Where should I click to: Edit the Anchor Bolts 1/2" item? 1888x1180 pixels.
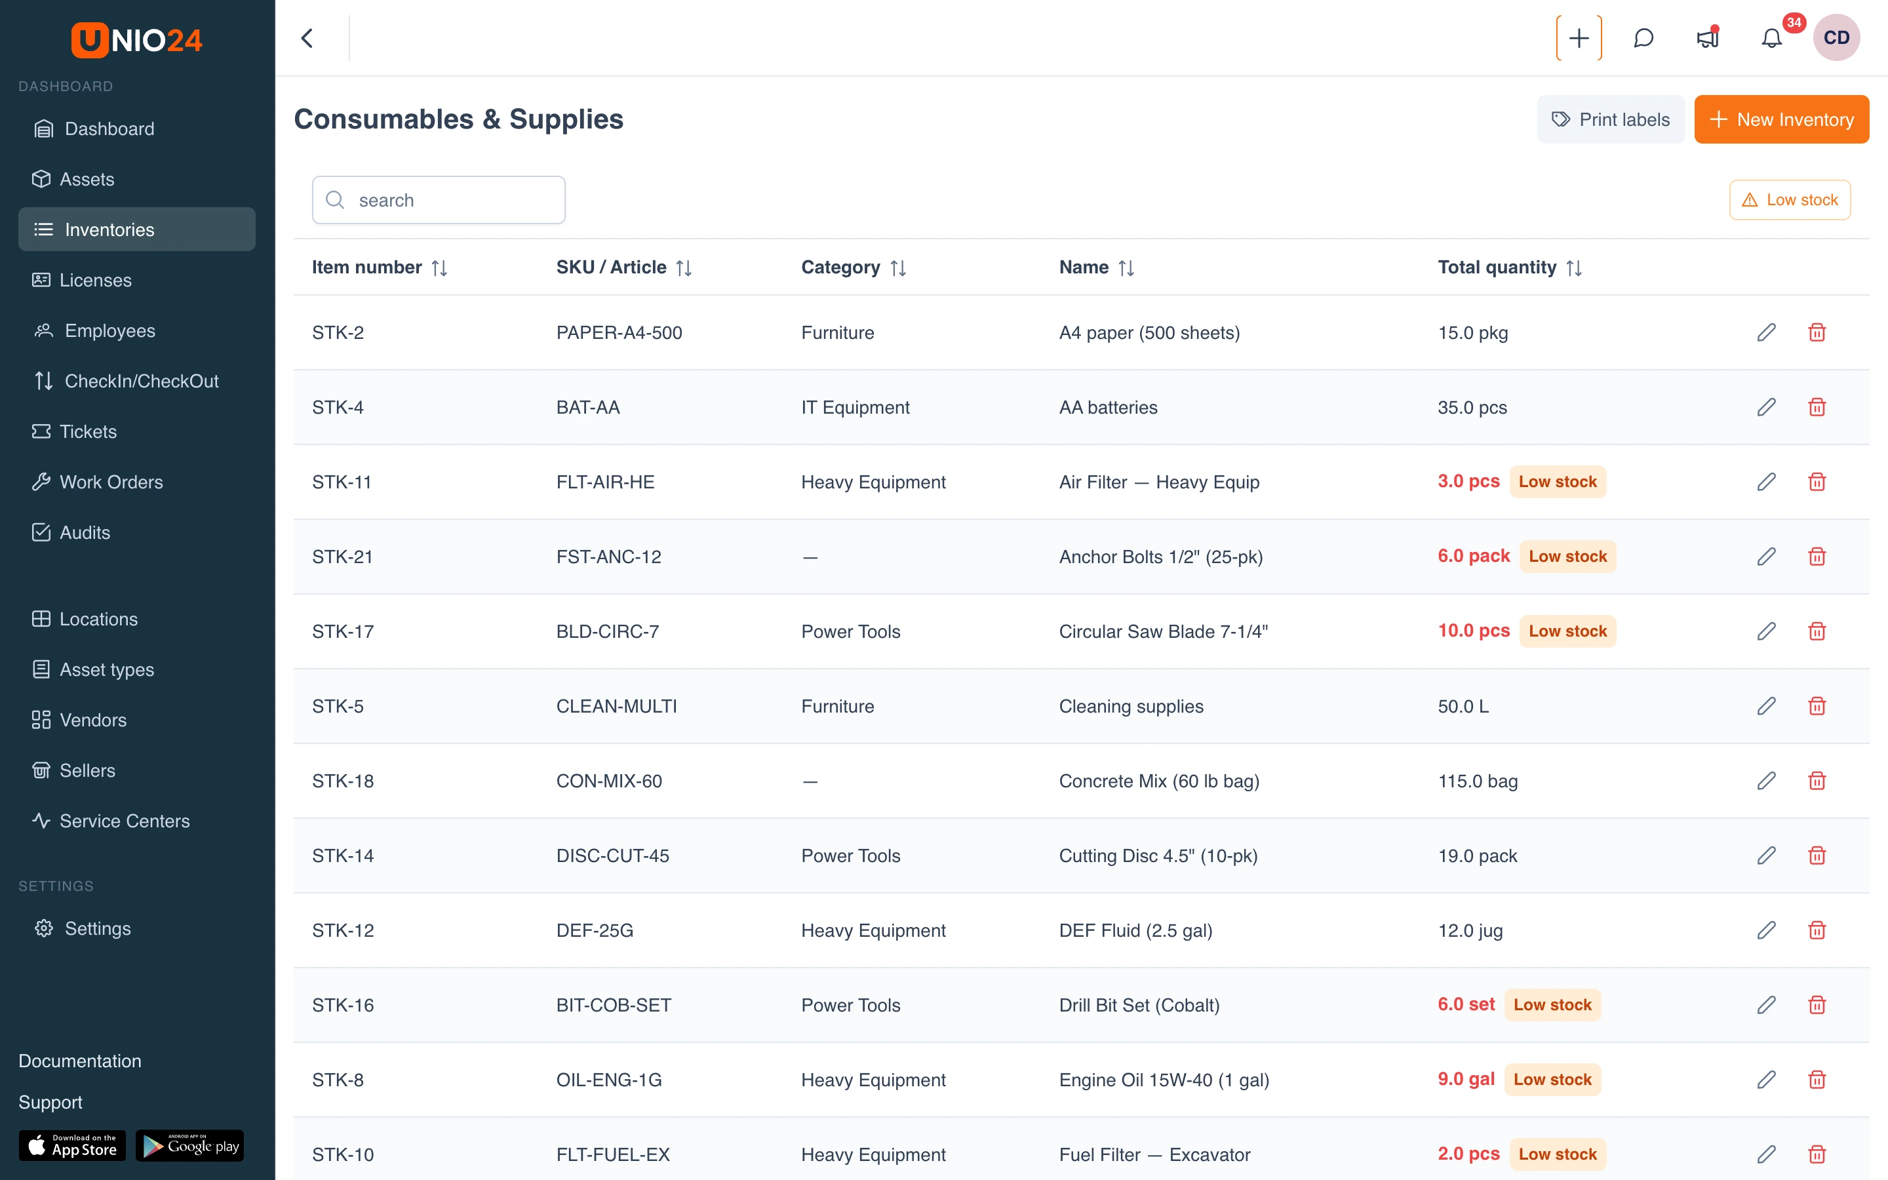tap(1766, 557)
